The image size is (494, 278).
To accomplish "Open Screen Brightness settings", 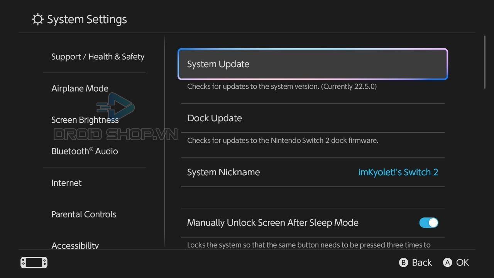I will tap(85, 120).
